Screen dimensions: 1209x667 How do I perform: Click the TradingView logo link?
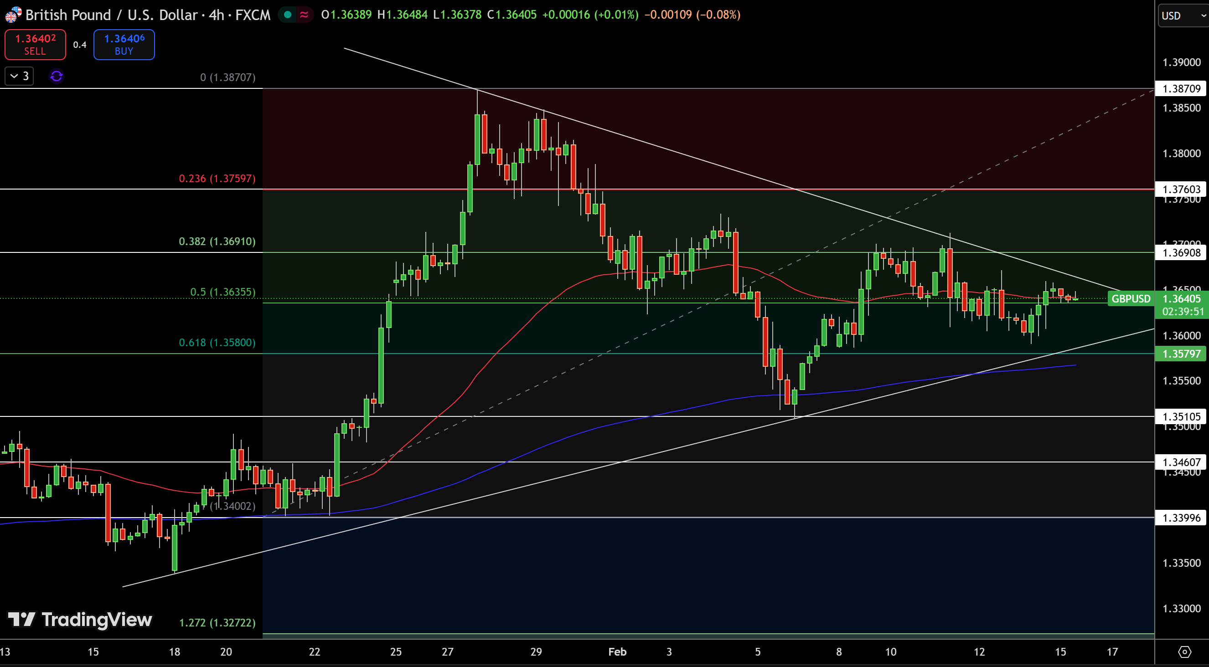(x=80, y=620)
